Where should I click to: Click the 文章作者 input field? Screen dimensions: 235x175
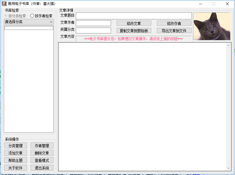click(93, 23)
